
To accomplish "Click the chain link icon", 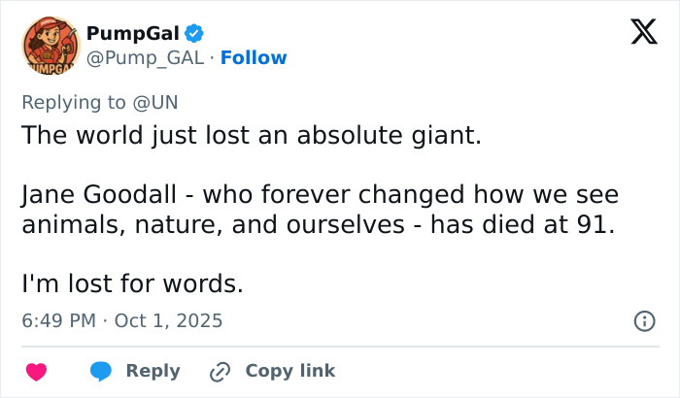I will [x=221, y=371].
